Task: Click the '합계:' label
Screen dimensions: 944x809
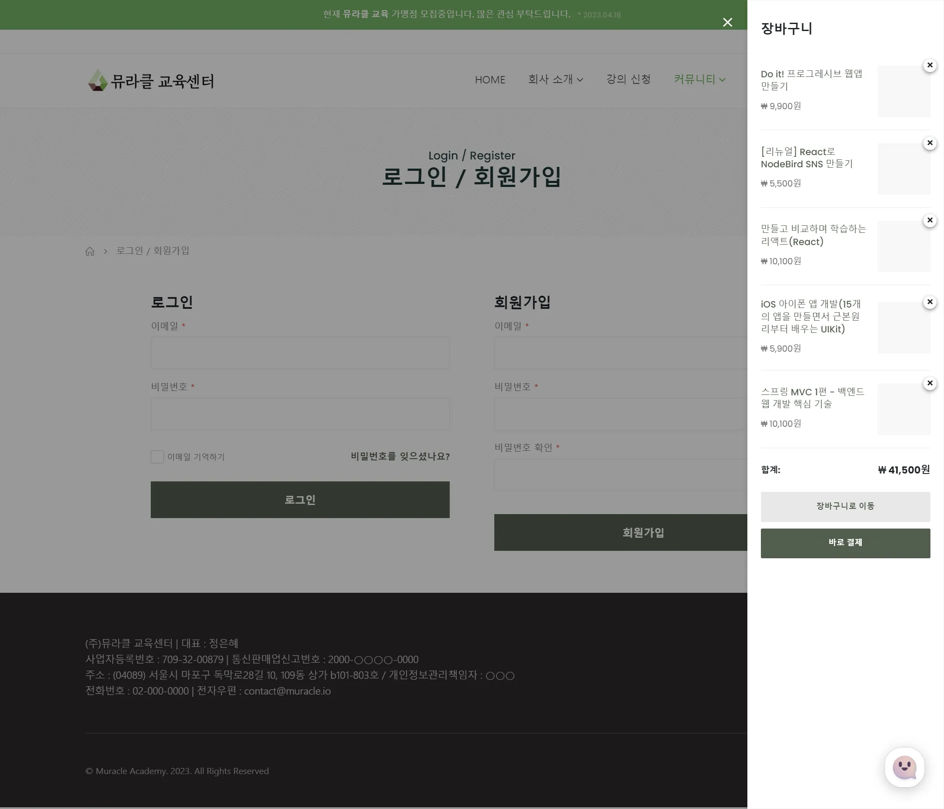Action: tap(770, 470)
